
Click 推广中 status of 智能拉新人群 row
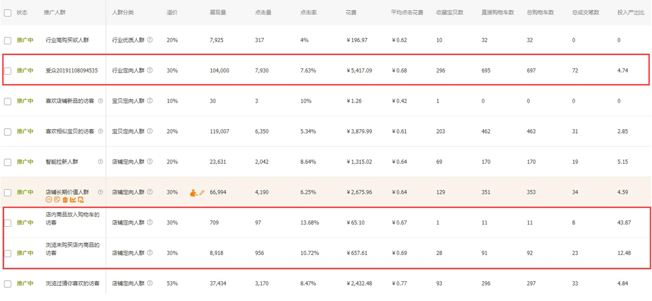tap(25, 162)
